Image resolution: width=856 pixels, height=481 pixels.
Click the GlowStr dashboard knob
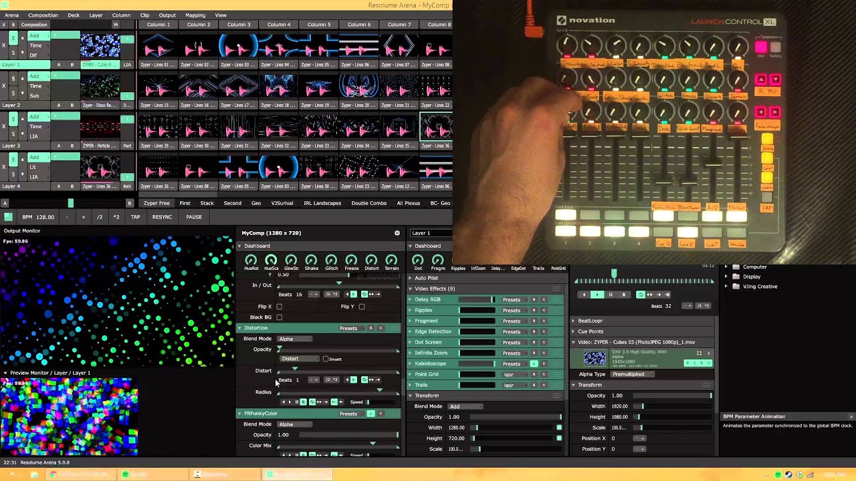click(x=291, y=260)
